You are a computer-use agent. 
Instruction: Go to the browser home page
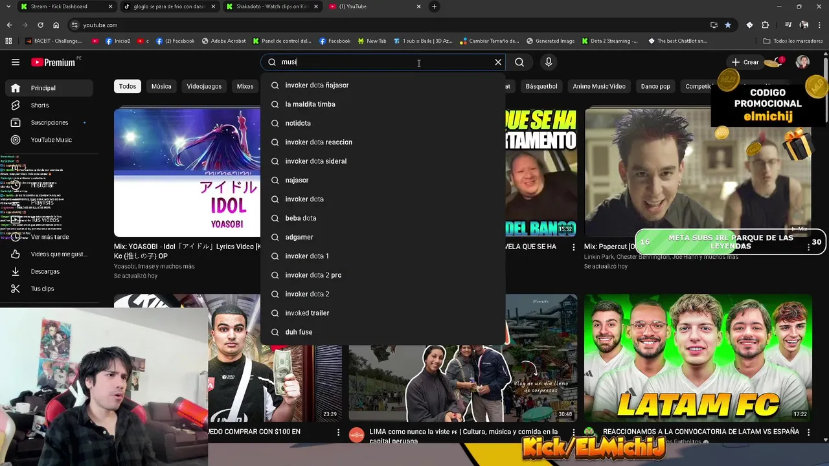tap(56, 25)
